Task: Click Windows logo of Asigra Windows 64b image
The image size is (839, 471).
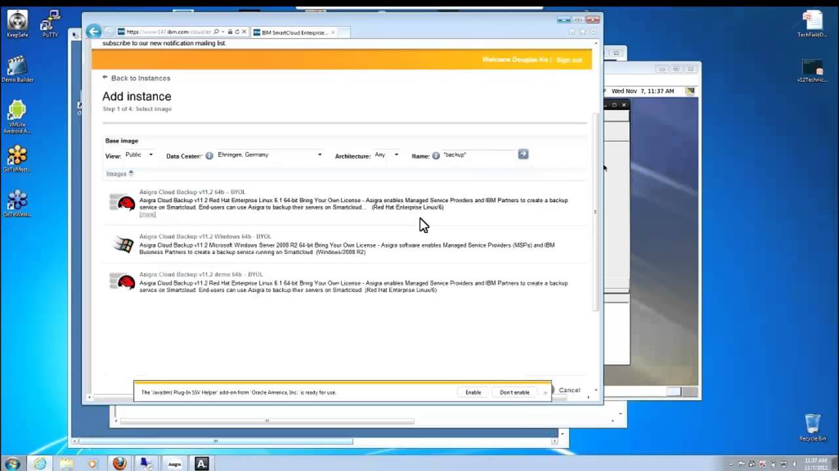Action: coord(122,245)
